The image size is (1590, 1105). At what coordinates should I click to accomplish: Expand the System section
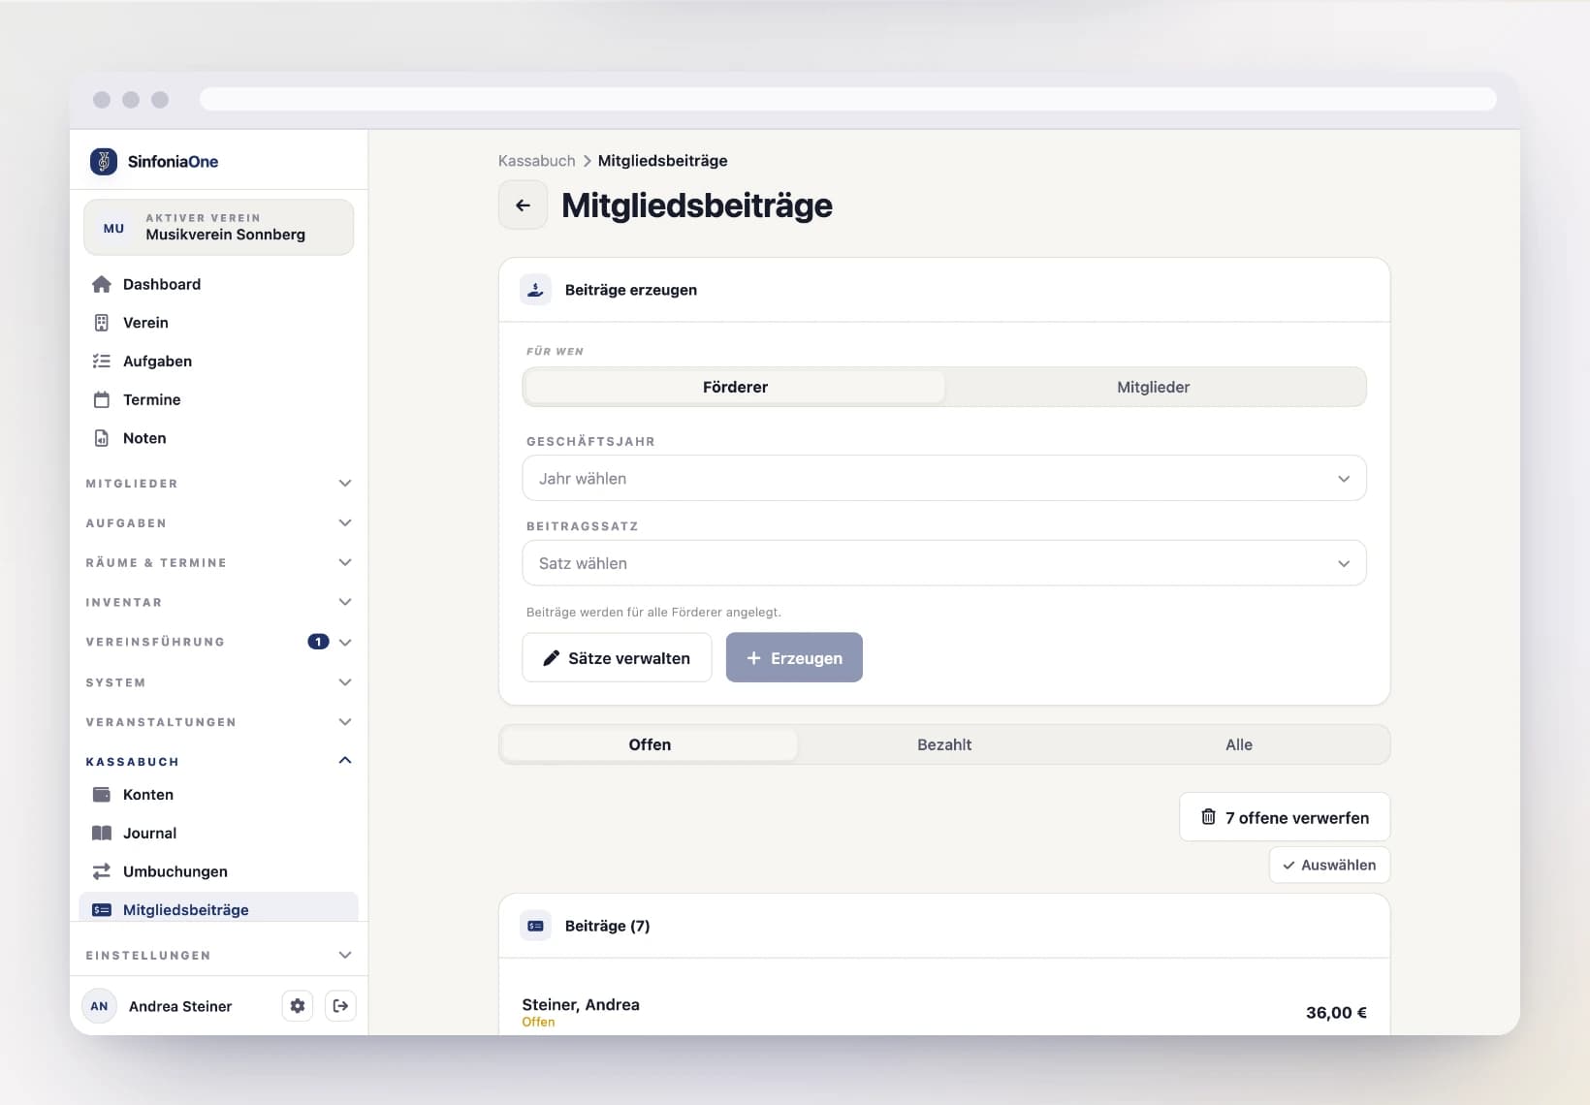(x=218, y=682)
